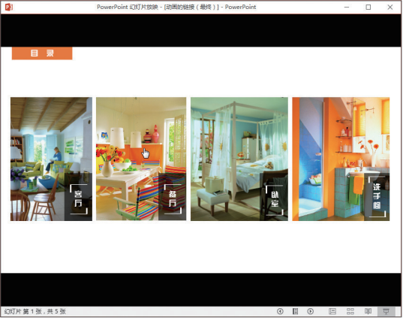Image resolution: width=403 pixels, height=318 pixels.
Task: Click the slide counter text 幻灯片 第 1 张
Action: [23, 311]
